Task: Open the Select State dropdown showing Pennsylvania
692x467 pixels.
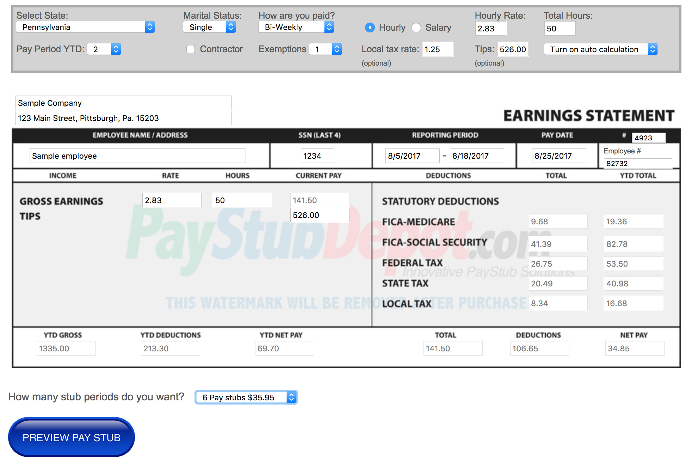Action: coord(85,27)
